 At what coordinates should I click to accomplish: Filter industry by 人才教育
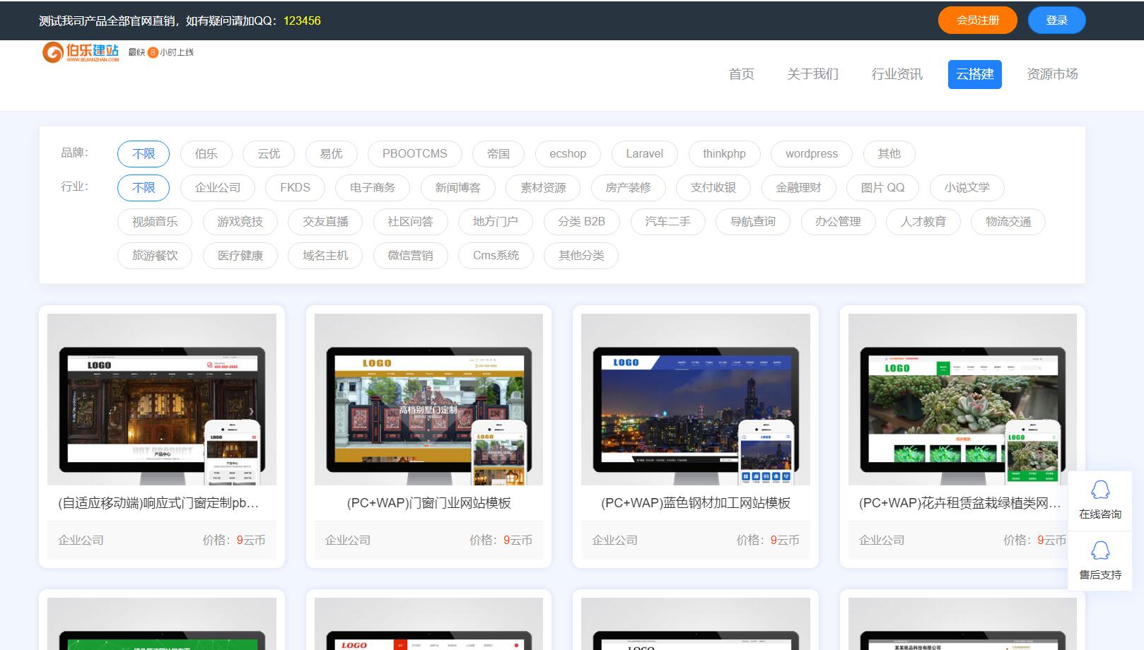pos(923,221)
